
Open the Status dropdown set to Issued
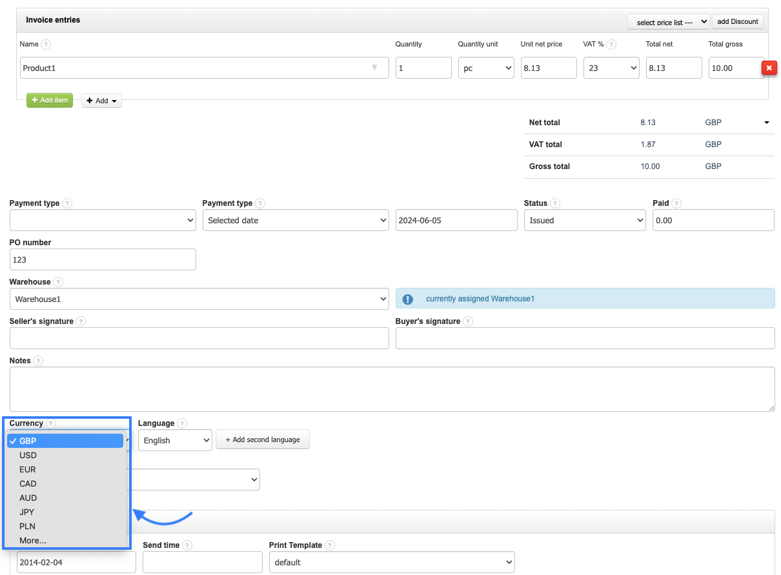(584, 220)
